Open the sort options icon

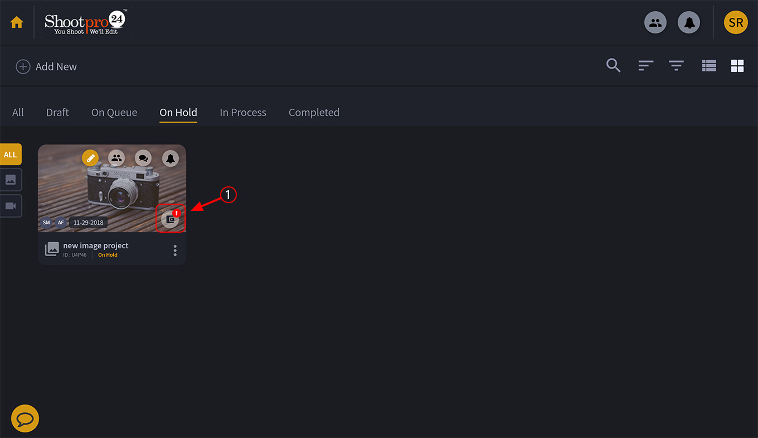[x=645, y=65]
